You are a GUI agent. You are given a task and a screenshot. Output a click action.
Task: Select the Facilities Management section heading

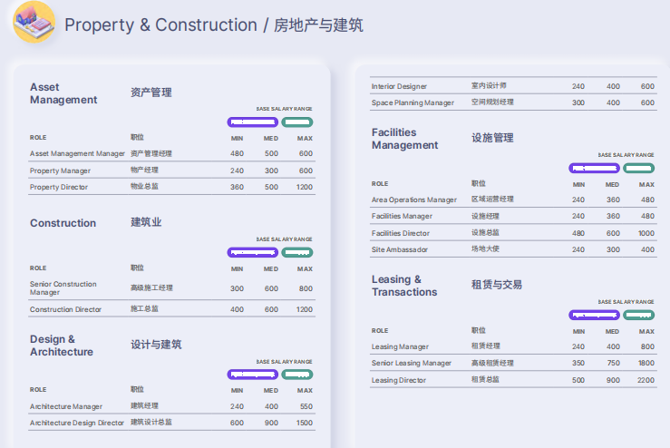[404, 139]
